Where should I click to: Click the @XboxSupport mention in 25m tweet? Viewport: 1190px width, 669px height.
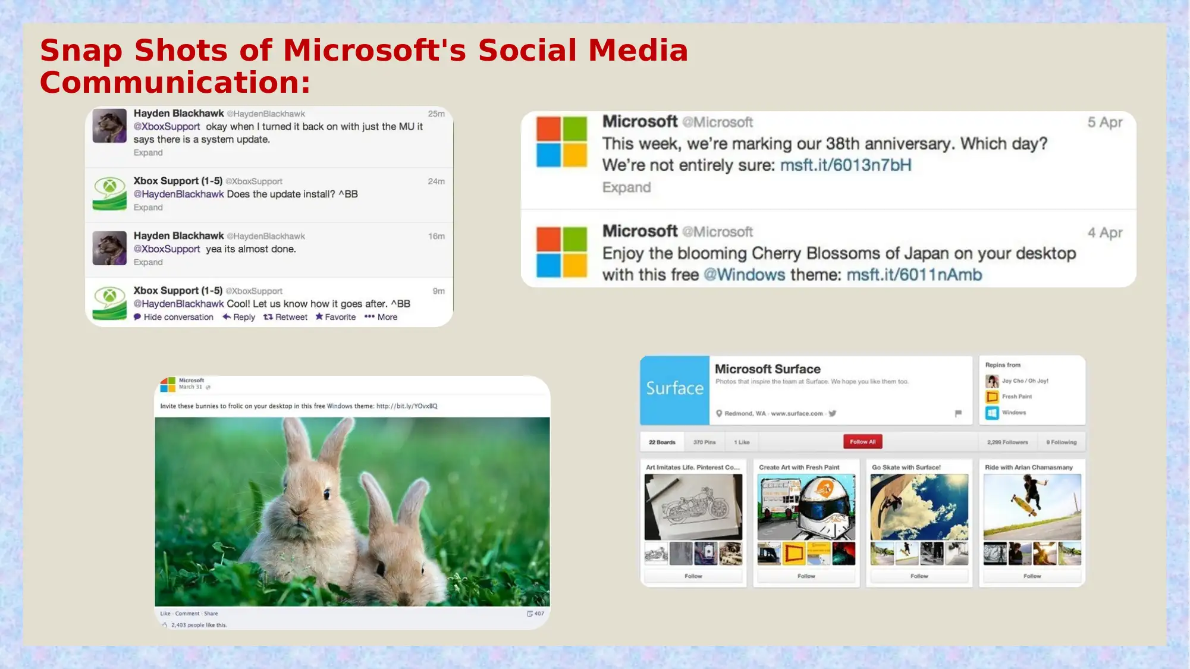[x=167, y=127]
